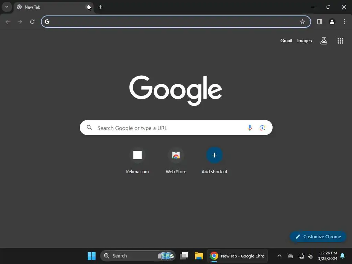Select the Google Chrome taskbar button
352x264 pixels.
pos(238,256)
